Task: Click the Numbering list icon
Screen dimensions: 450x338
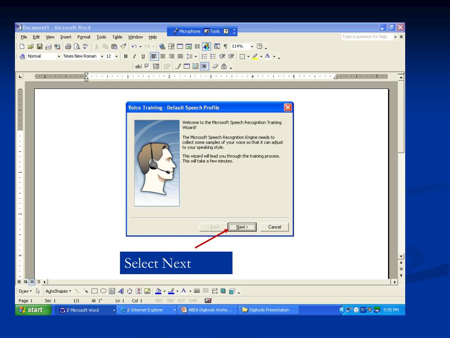Action: coord(204,56)
